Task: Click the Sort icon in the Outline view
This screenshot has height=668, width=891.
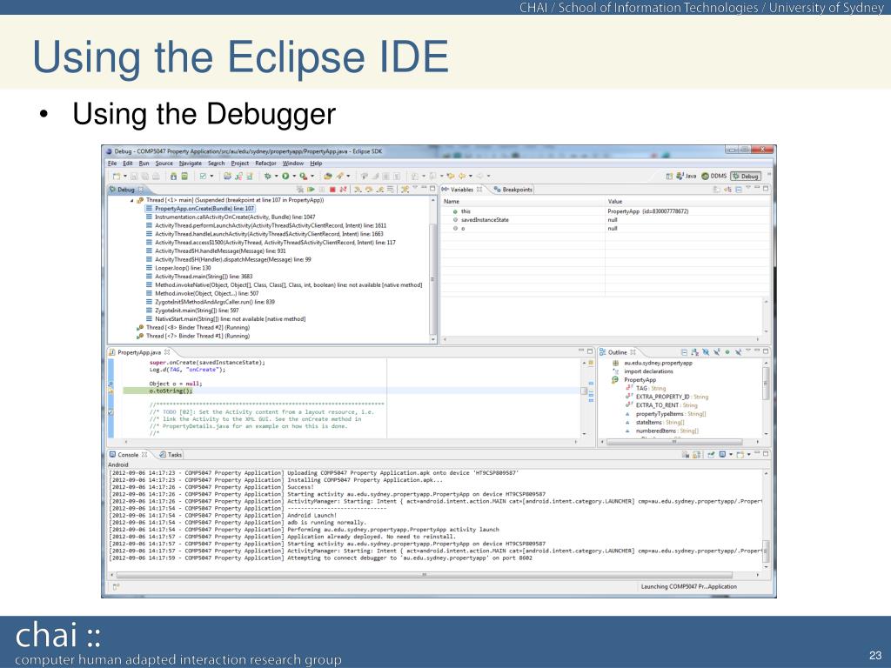Action: tap(694, 352)
